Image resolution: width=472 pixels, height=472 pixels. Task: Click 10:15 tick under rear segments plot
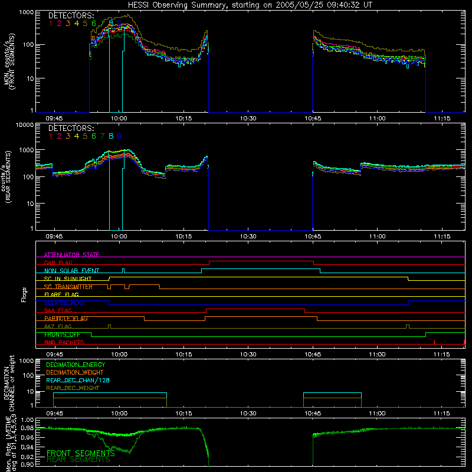tap(183, 237)
